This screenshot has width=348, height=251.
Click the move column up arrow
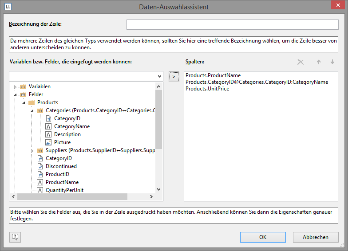click(318, 62)
